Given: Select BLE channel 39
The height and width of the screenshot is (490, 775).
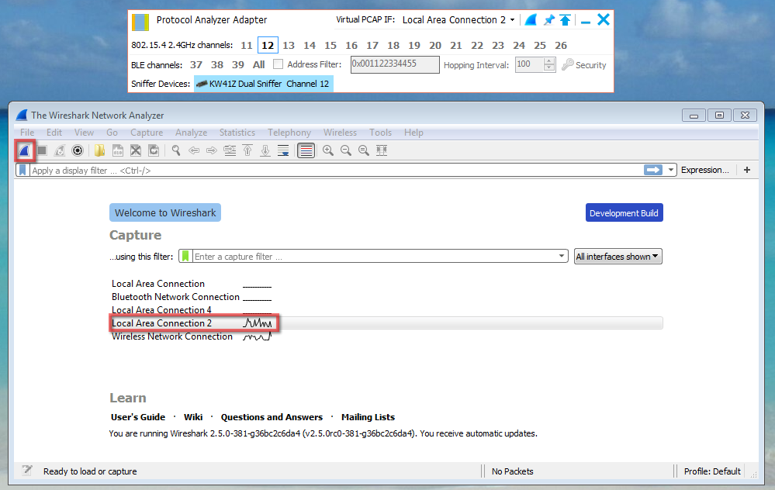Looking at the screenshot, I should pyautogui.click(x=238, y=64).
